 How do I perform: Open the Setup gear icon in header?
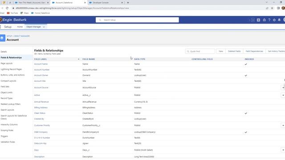point(274,20)
